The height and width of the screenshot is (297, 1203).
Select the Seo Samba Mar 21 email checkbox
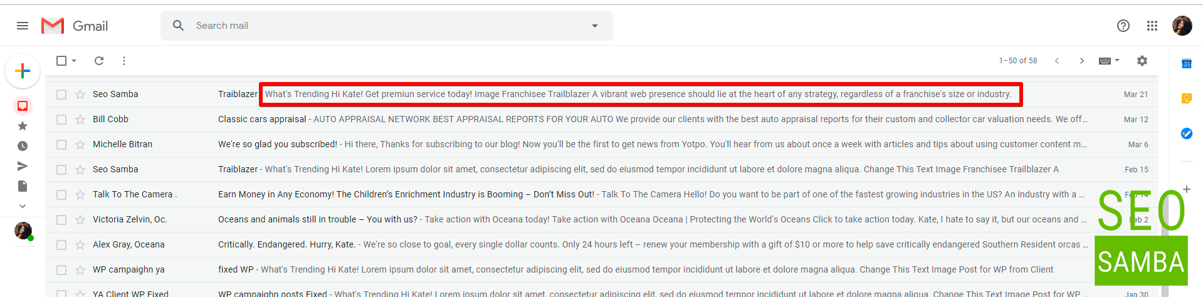coord(61,94)
